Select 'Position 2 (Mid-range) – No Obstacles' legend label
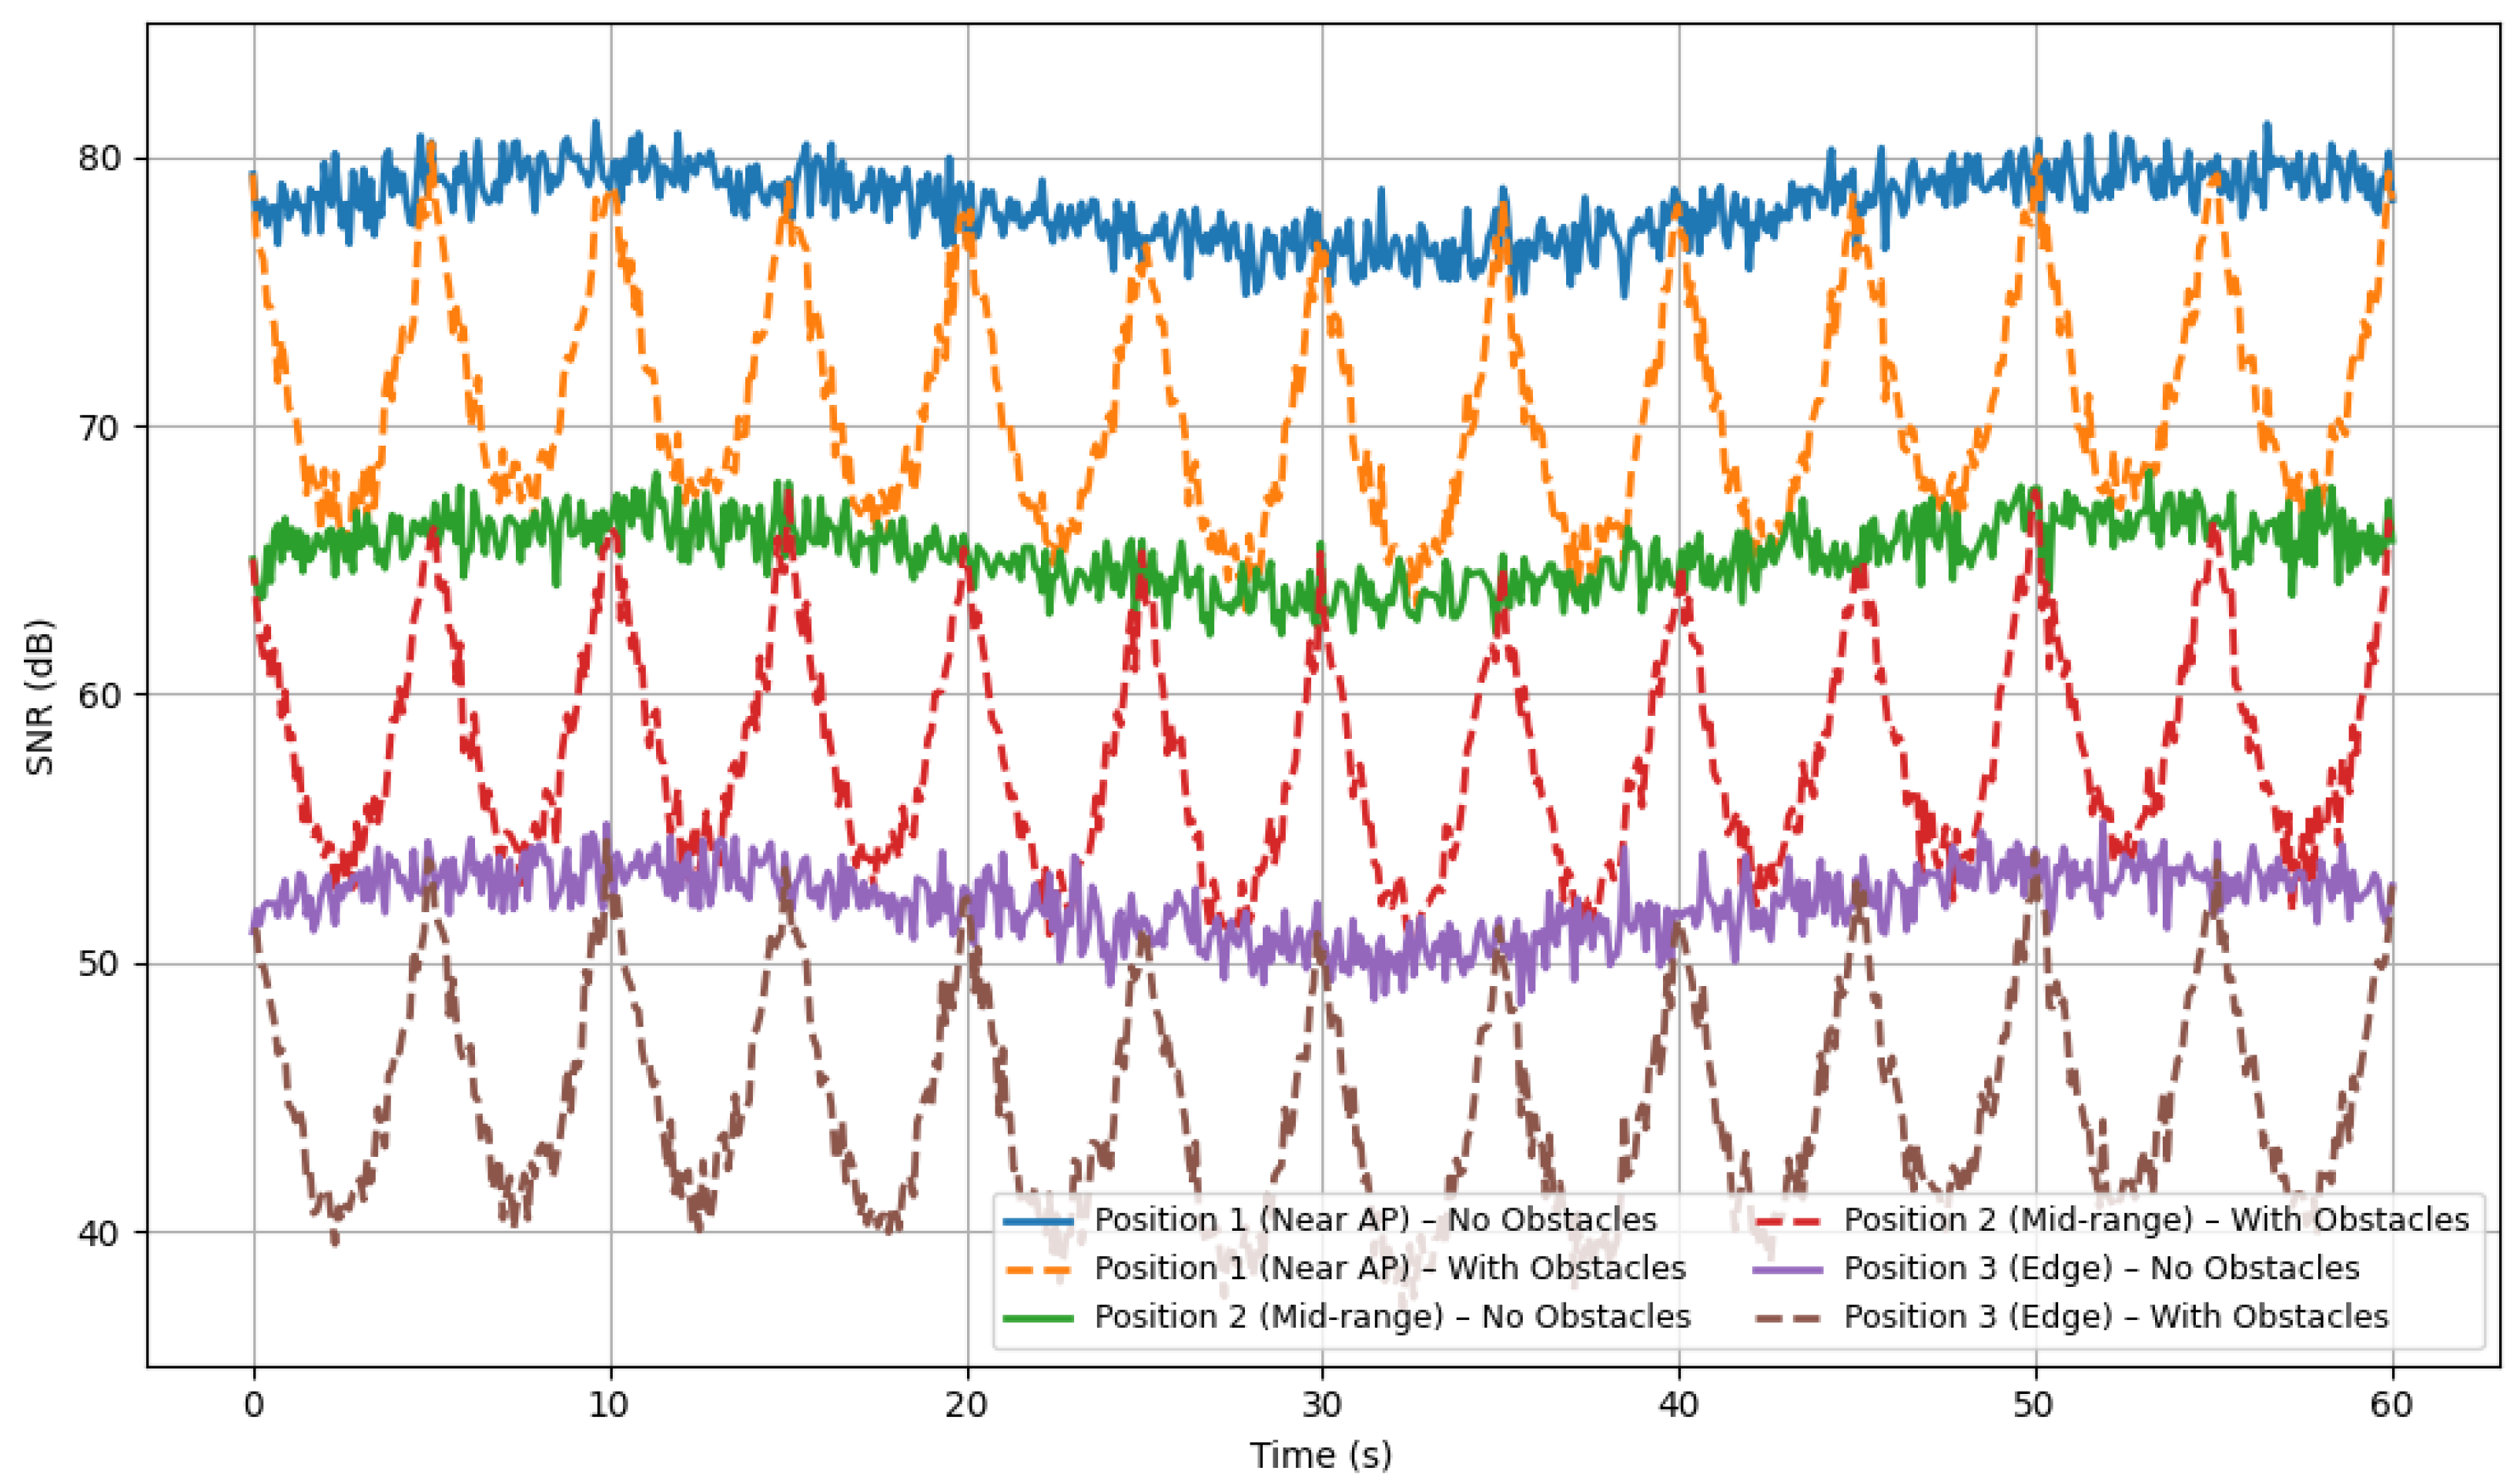The height and width of the screenshot is (1484, 2520). point(1392,1317)
